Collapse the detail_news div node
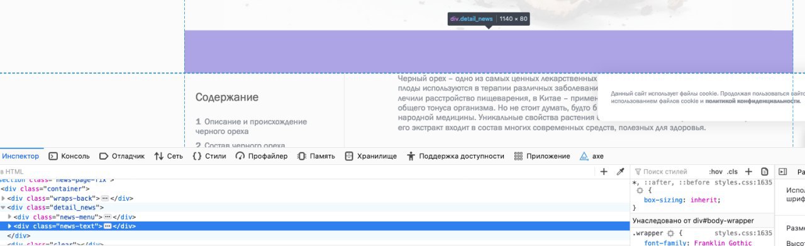The image size is (805, 246). coord(3,208)
